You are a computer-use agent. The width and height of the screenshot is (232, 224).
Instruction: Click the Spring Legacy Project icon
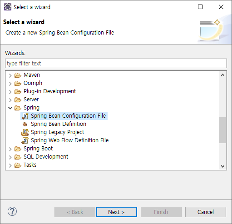(25, 132)
